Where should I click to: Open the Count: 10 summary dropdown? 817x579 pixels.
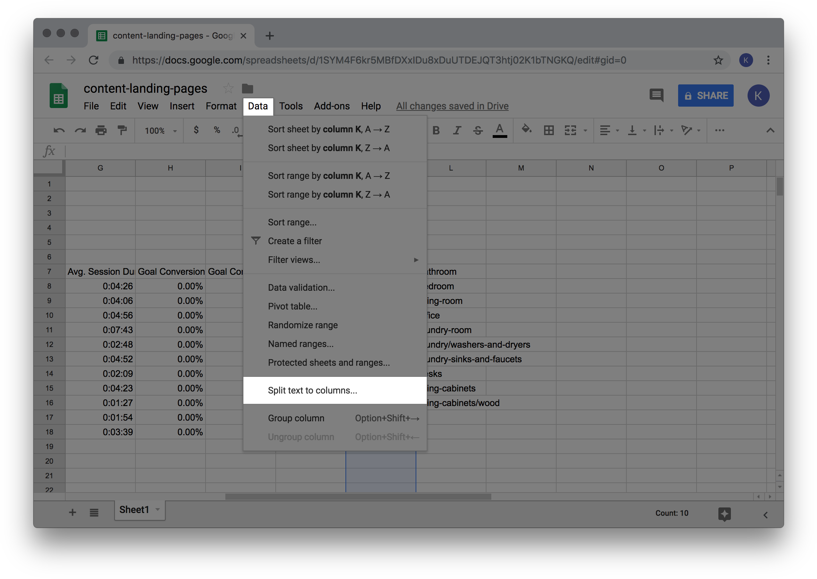tap(672, 513)
